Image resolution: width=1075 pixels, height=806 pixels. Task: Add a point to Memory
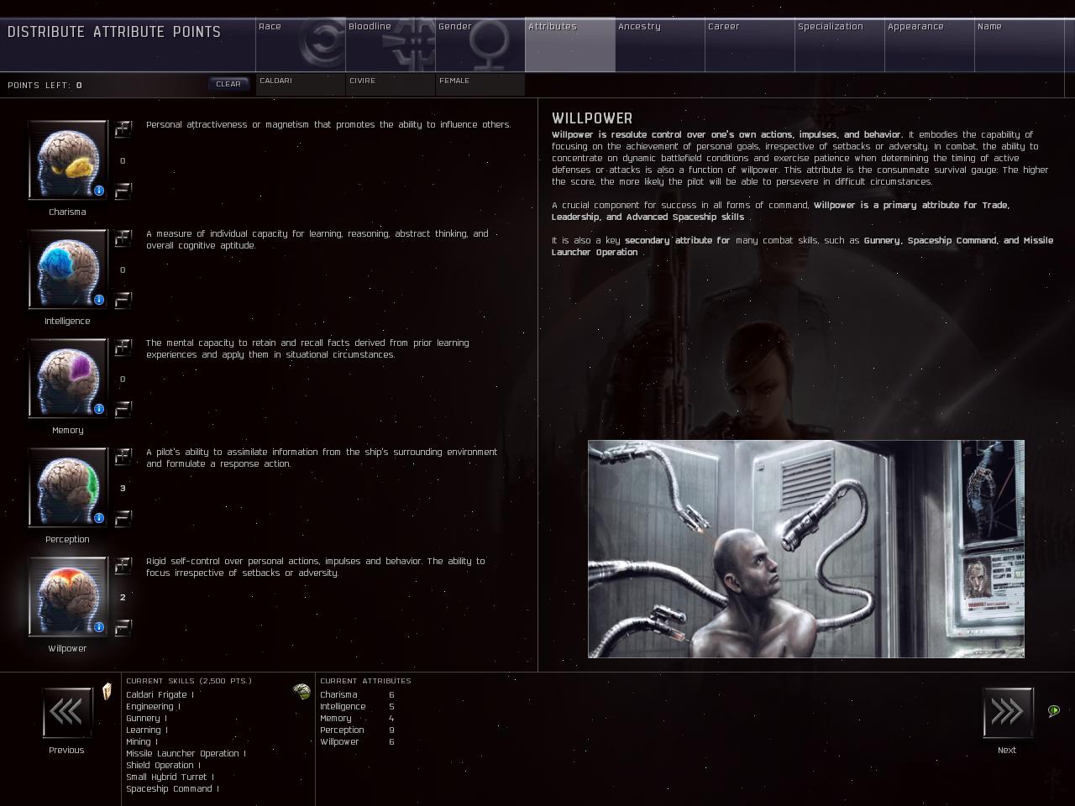point(123,347)
